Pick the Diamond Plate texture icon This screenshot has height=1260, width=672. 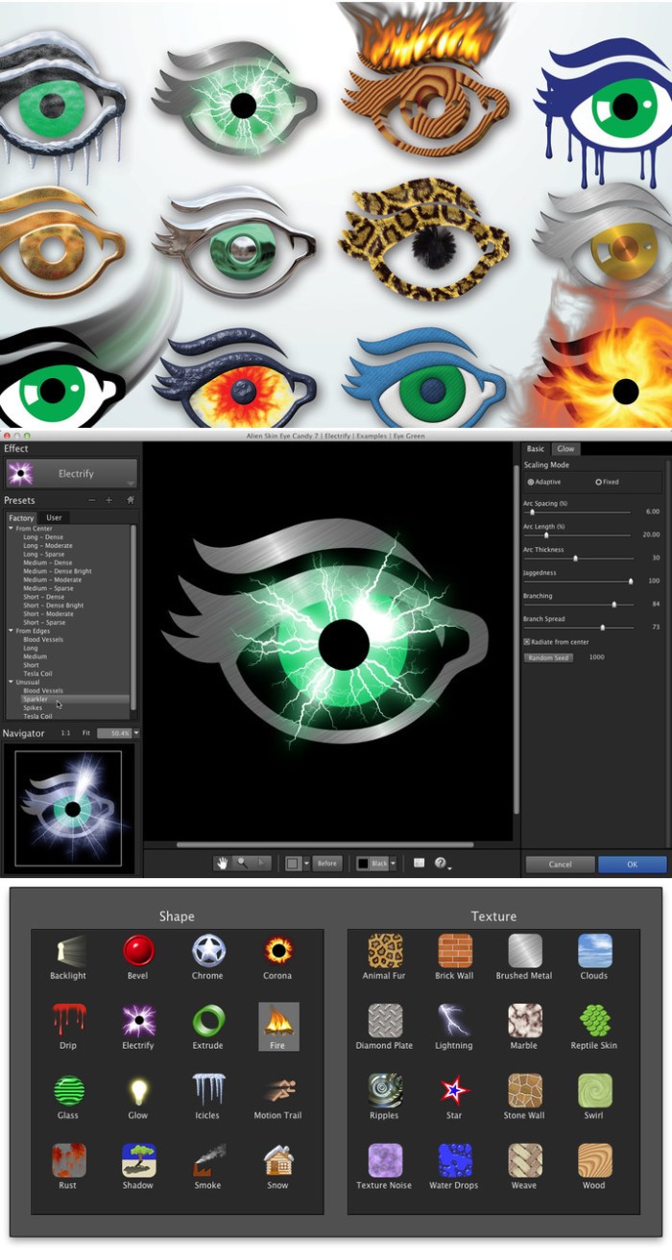pyautogui.click(x=385, y=1020)
